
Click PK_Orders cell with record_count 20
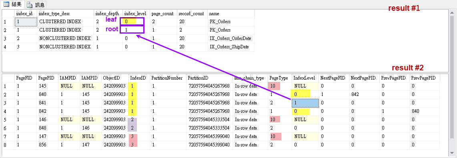point(231,22)
